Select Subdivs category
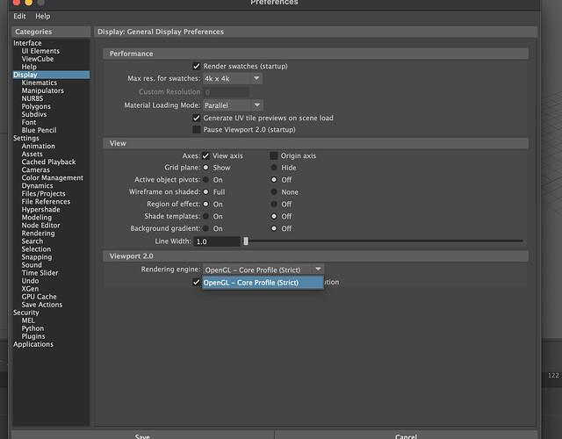This screenshot has width=562, height=439. (x=34, y=114)
